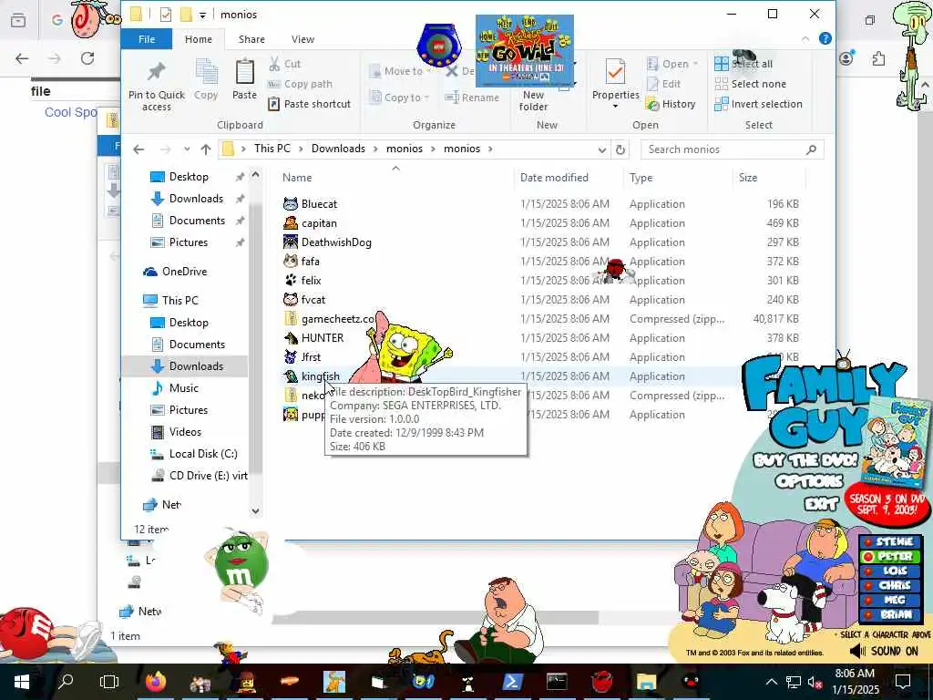The image size is (933, 700).
Task: Select STEWIE in Family Guy character list
Action: click(889, 541)
